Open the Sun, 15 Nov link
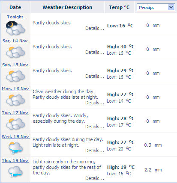This screenshot has height=183, width=177. point(15,65)
